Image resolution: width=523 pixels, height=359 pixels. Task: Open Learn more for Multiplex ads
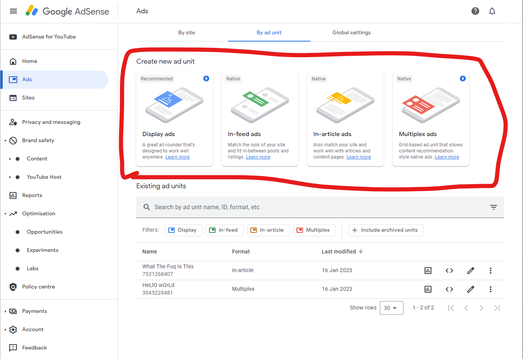(x=447, y=157)
